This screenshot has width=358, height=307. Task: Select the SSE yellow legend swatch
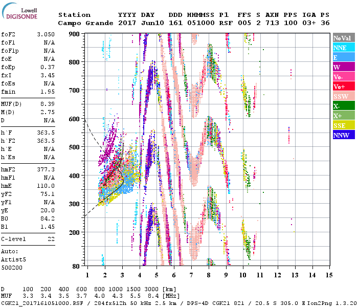[343, 125]
